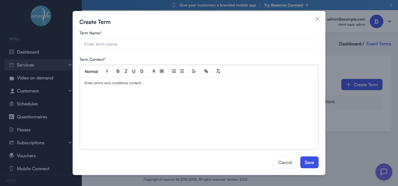The image size is (398, 186).
Task: Insert an ordered numbered list
Action: 174,71
